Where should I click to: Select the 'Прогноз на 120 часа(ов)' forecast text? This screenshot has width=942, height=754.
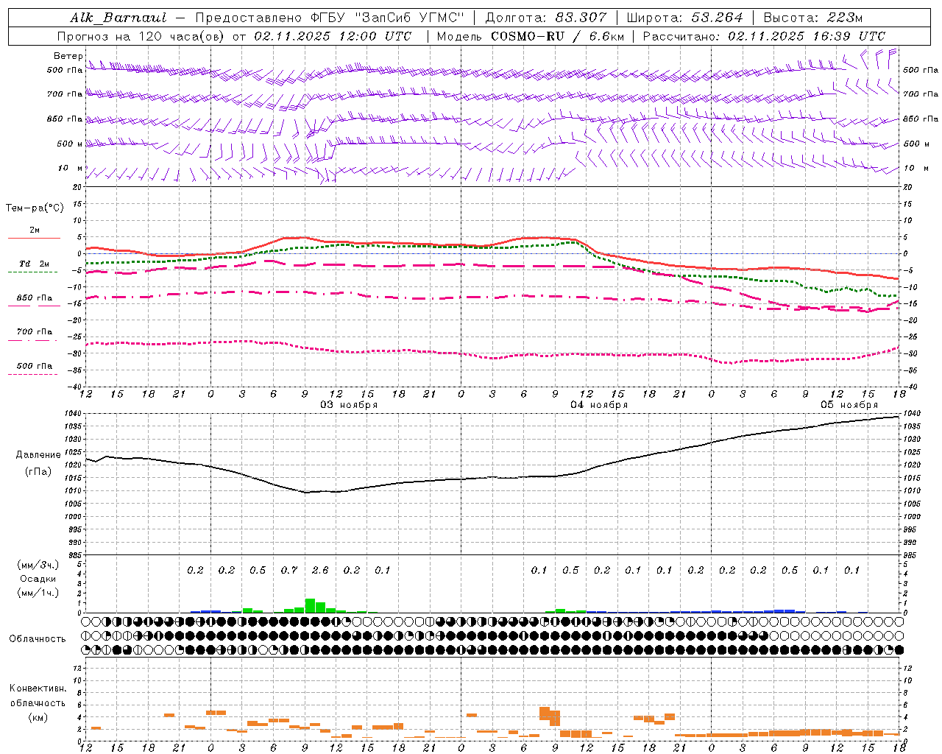click(x=141, y=36)
